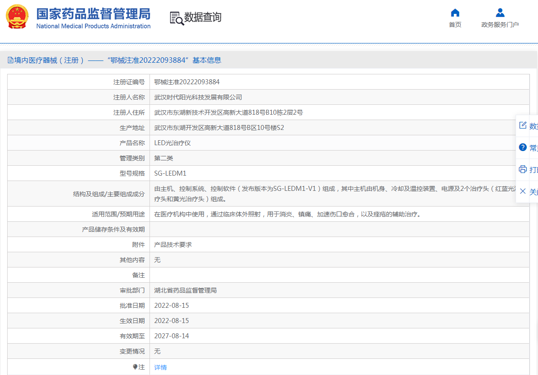Screen dimensions: 538x375
Task: Click the 审批部门 label
Action: click(132, 290)
